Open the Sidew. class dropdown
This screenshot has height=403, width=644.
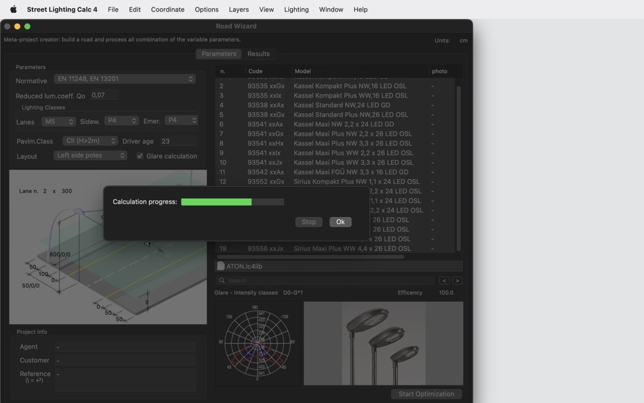pos(121,121)
